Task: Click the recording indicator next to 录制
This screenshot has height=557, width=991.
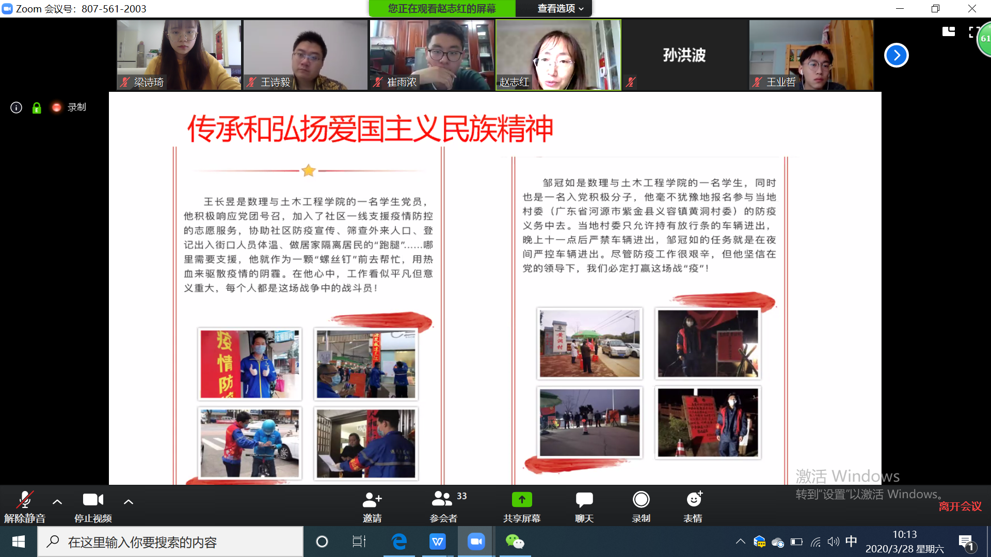Action: tap(56, 107)
